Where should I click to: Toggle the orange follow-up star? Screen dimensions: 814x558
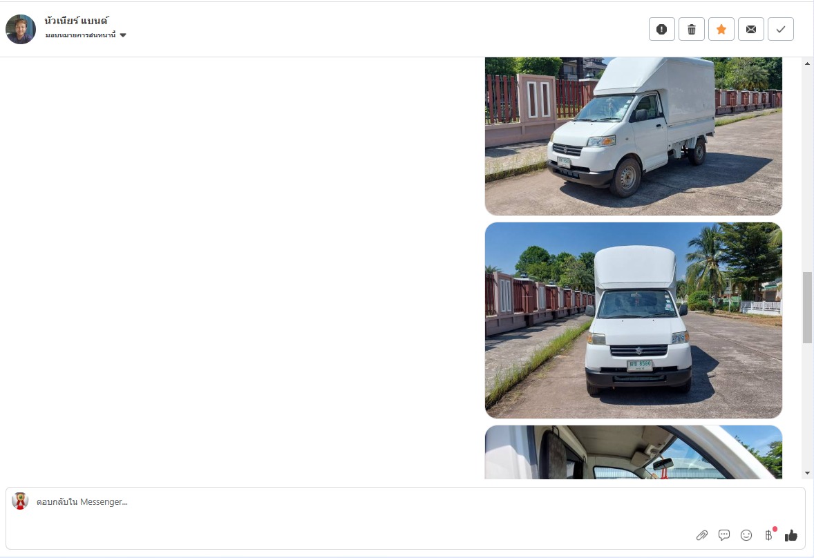(721, 29)
